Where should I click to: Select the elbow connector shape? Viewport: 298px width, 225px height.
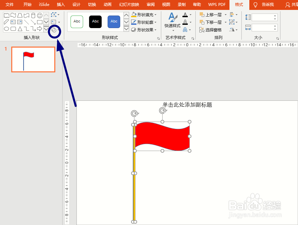26,29
